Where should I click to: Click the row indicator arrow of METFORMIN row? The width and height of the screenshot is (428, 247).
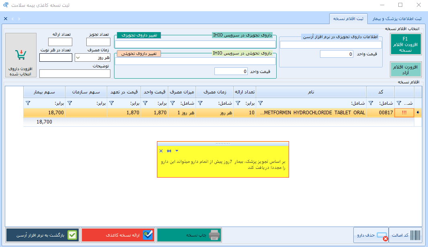coord(418,112)
